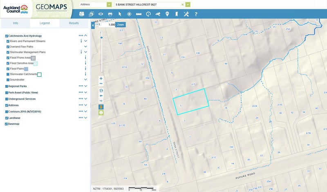Enable the Groundwater layer checkbox
Screen dimensions: 327x192
(x=8, y=80)
